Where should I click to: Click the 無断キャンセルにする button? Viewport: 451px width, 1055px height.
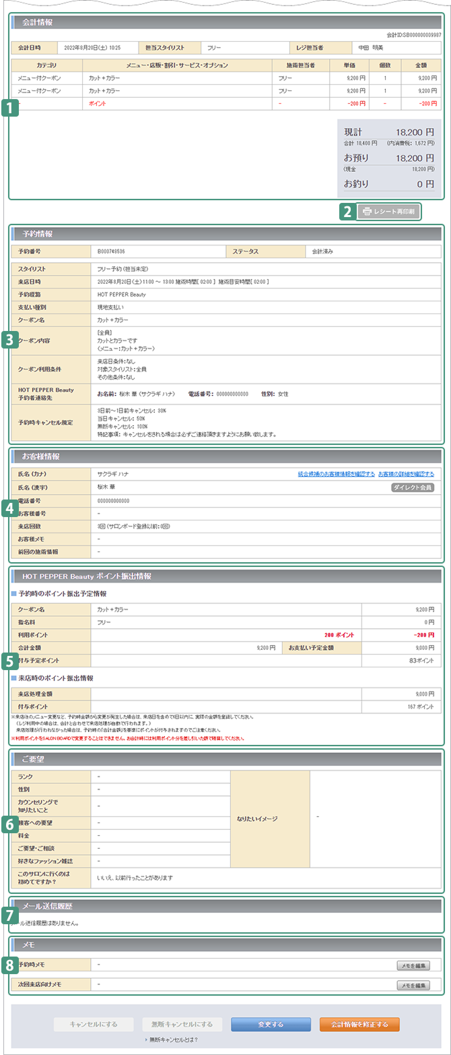(x=182, y=1024)
